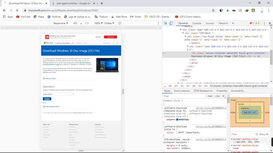Add new style rule with plus icon
This screenshot has height=153, width=273.
224,96
